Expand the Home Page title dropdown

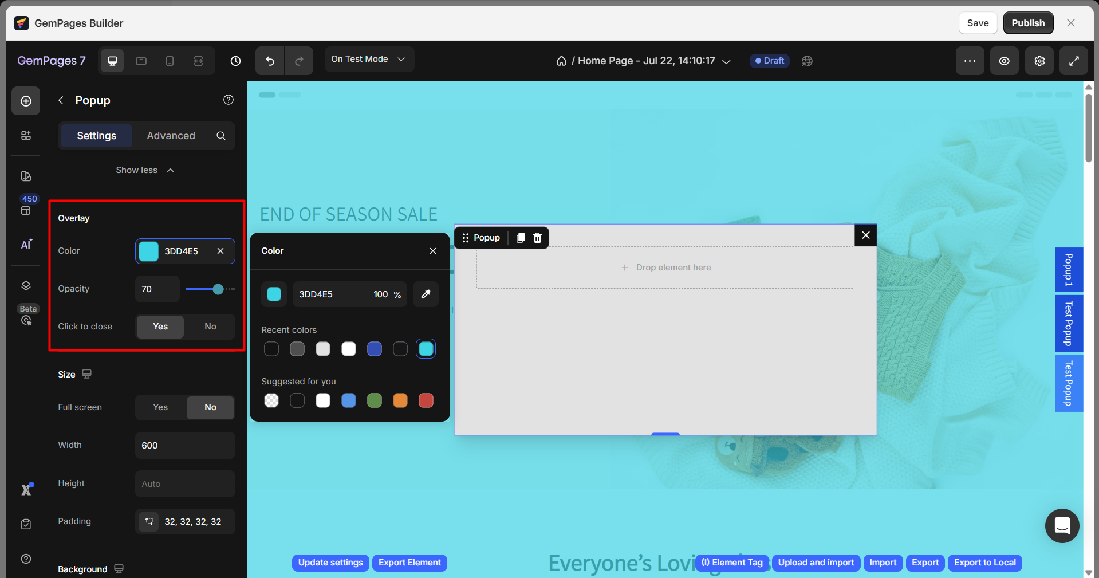click(726, 61)
